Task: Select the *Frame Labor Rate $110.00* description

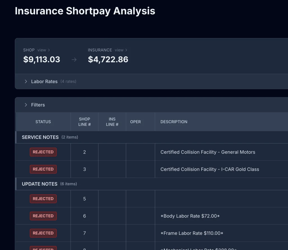Action: click(x=192, y=233)
